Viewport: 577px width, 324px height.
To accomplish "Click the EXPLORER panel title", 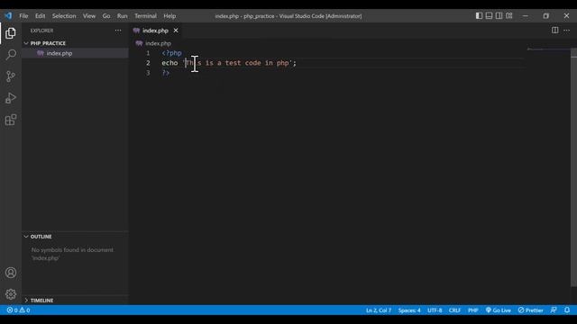I will click(x=42, y=31).
